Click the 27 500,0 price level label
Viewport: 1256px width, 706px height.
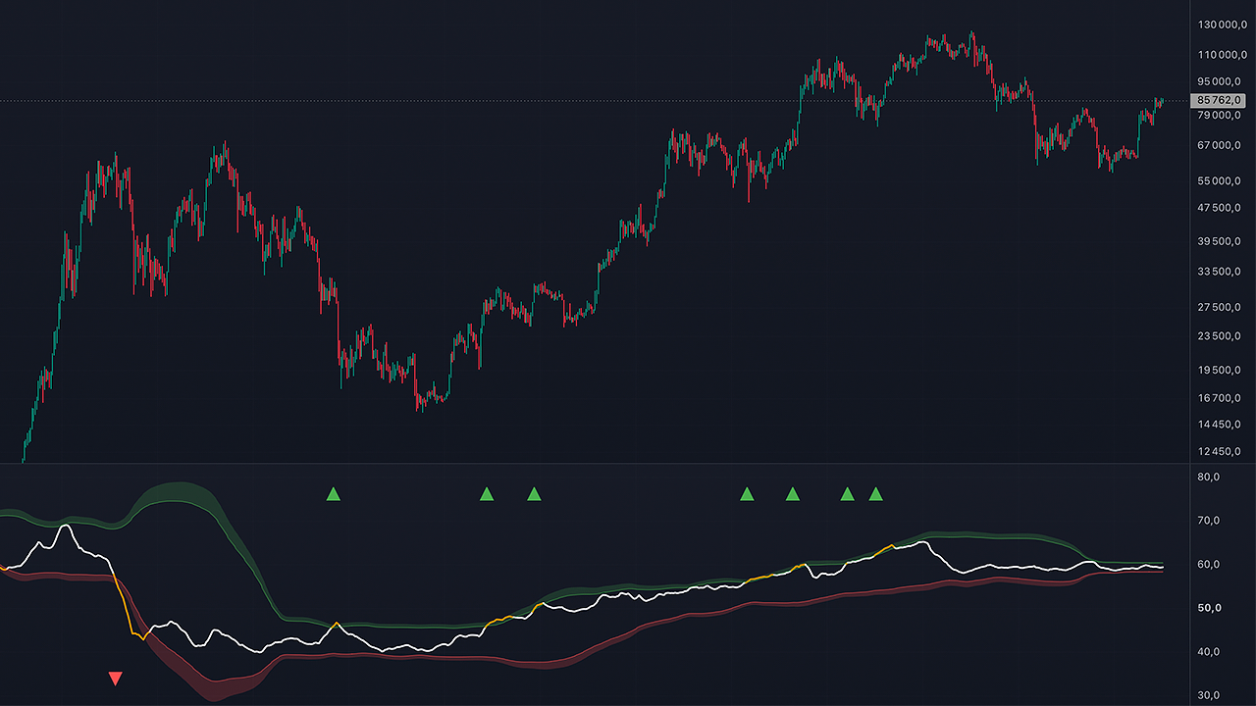coord(1222,308)
